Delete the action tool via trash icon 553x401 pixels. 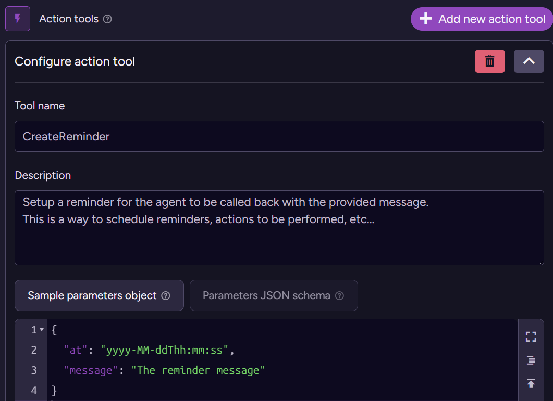point(489,61)
